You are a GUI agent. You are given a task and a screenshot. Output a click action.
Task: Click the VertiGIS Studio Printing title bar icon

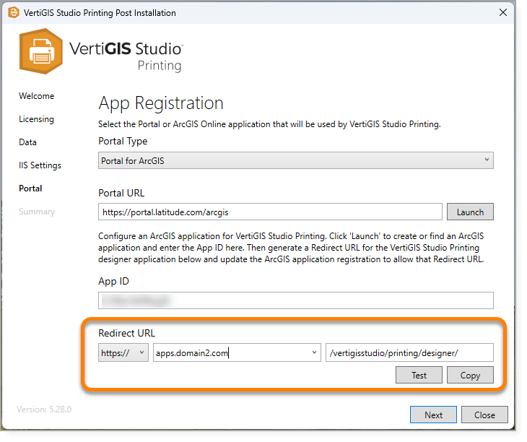[14, 13]
